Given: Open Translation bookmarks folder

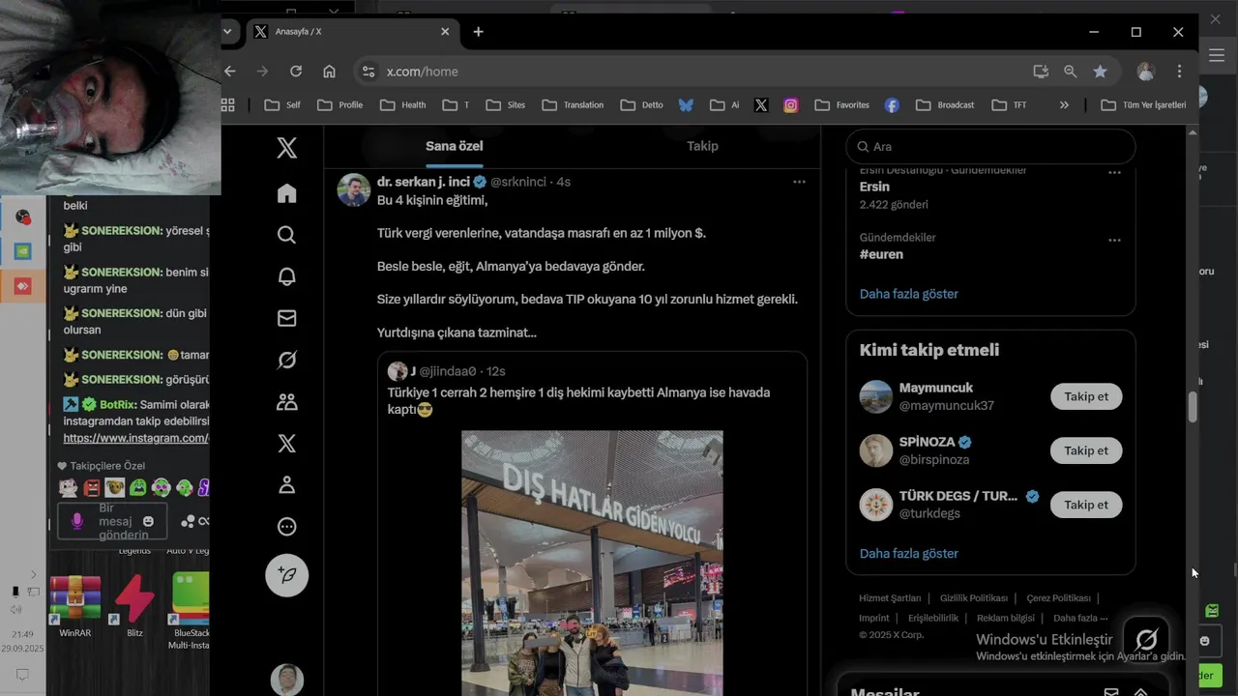Looking at the screenshot, I should (573, 104).
